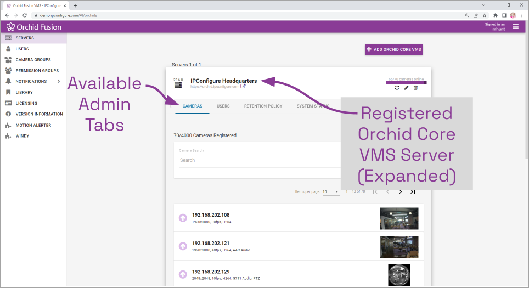Image resolution: width=529 pixels, height=288 pixels.
Task: Open a new browser tab with the plus
Action: (75, 5)
